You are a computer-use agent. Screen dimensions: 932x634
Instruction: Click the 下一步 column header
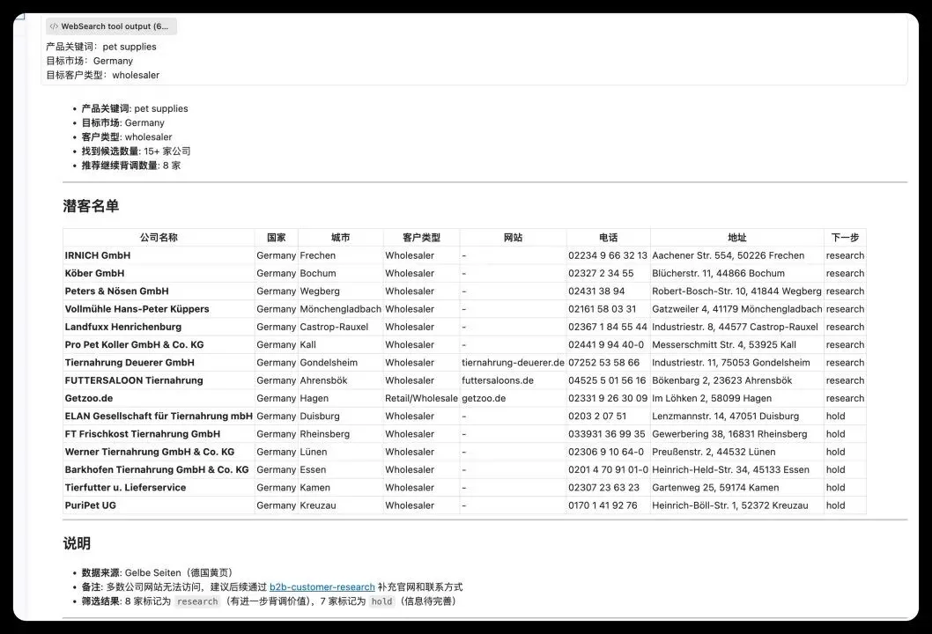point(845,238)
